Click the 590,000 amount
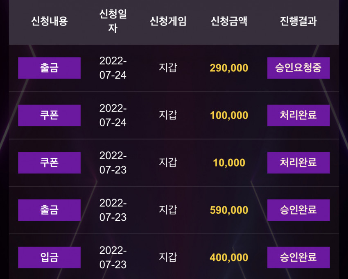This screenshot has height=279, width=348. point(229,210)
